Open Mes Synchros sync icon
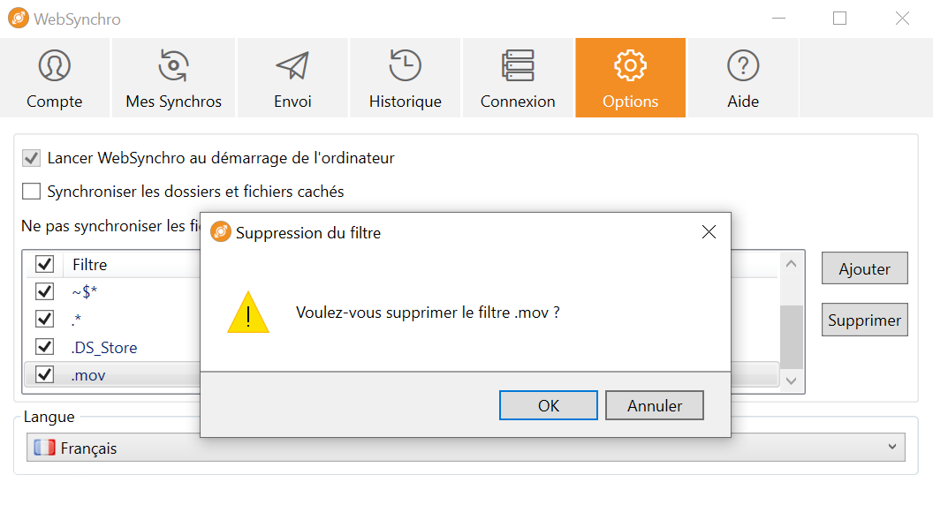The image size is (933, 520). pos(173,65)
